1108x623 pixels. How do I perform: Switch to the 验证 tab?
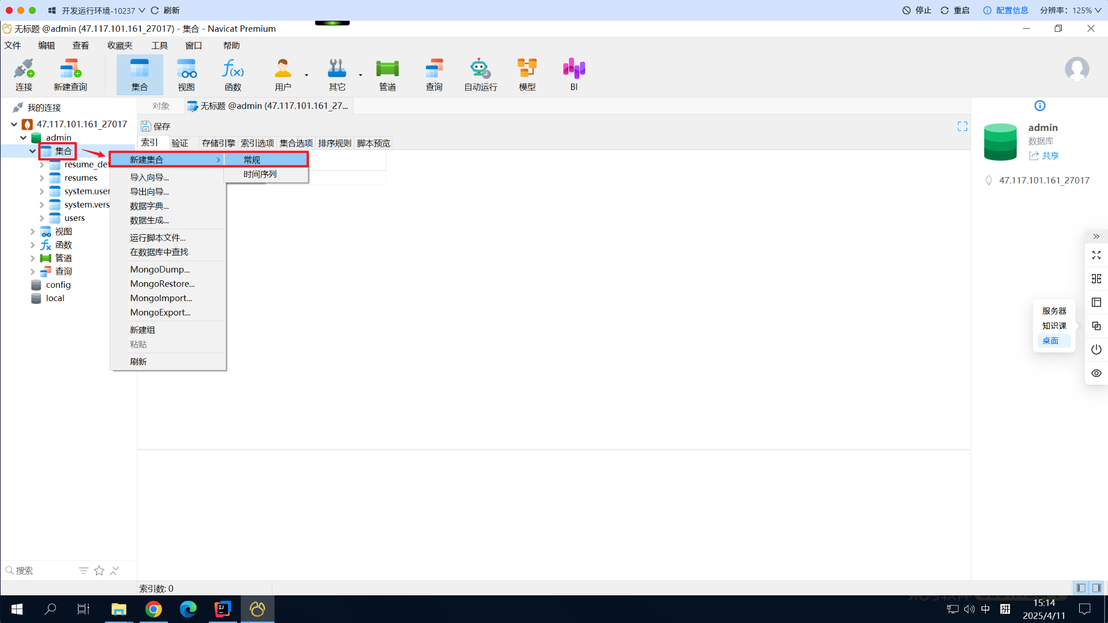[180, 143]
